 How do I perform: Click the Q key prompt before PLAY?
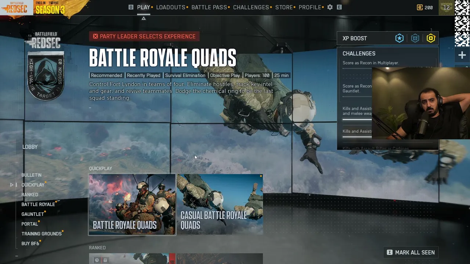[131, 7]
